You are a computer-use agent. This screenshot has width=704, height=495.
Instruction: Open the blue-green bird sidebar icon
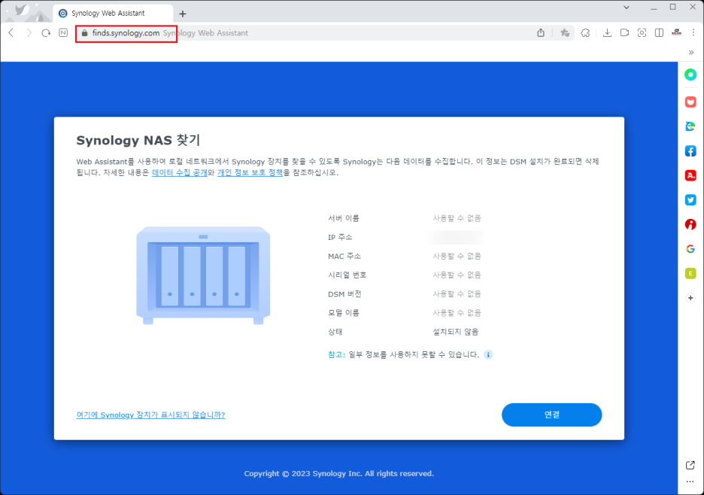tap(690, 126)
